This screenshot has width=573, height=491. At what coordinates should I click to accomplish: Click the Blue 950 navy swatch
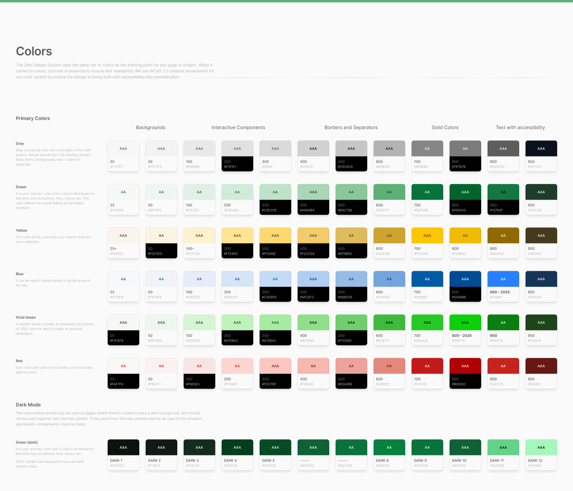click(541, 286)
